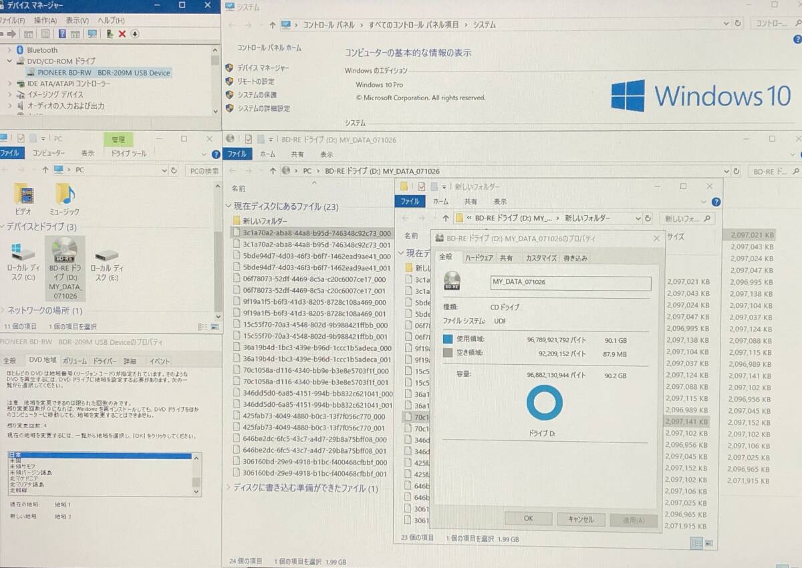Open the 操作(A) menu in Device Manager
Image resolution: width=802 pixels, height=568 pixels.
click(45, 20)
